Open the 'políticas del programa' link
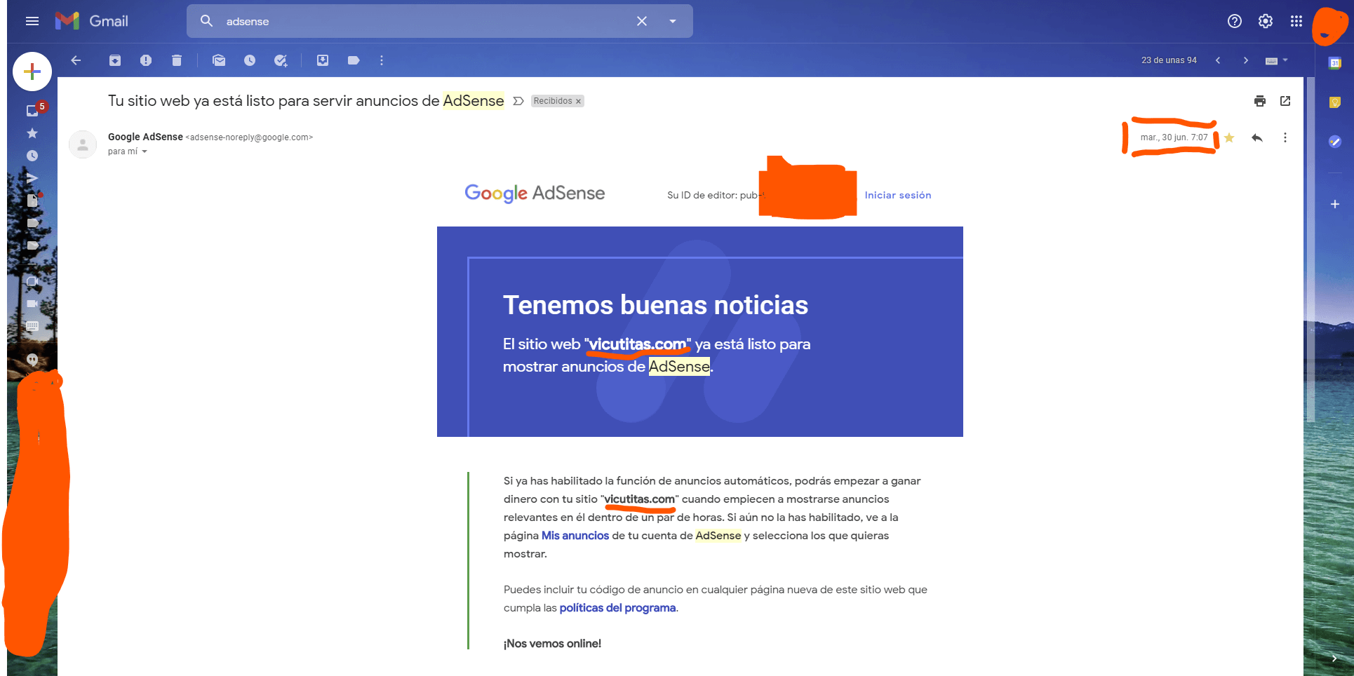The image size is (1354, 676). click(617, 608)
